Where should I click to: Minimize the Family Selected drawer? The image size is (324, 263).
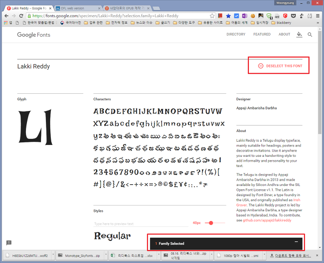(x=296, y=241)
